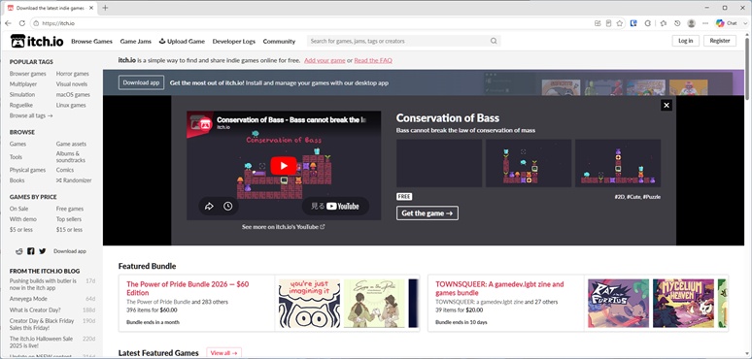The image size is (752, 359).
Task: Click the video watch later clock icon
Action: (227, 207)
